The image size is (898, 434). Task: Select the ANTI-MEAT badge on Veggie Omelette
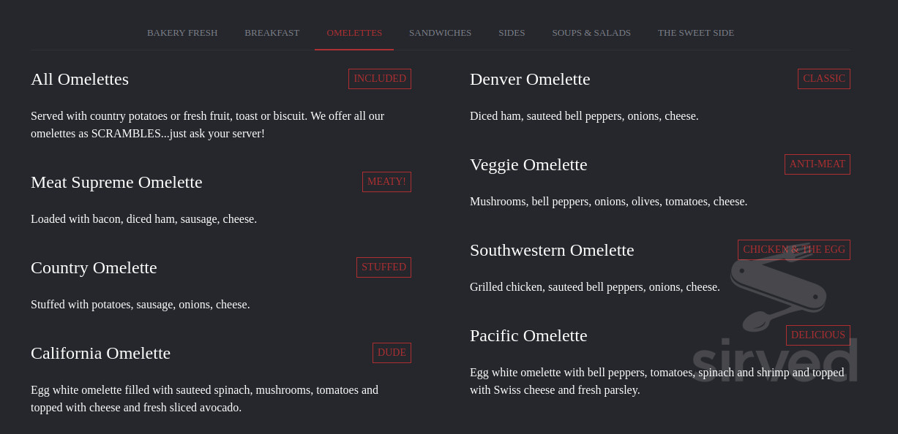click(x=817, y=164)
